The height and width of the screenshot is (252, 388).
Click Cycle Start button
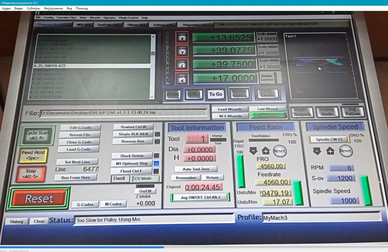[x=38, y=136]
